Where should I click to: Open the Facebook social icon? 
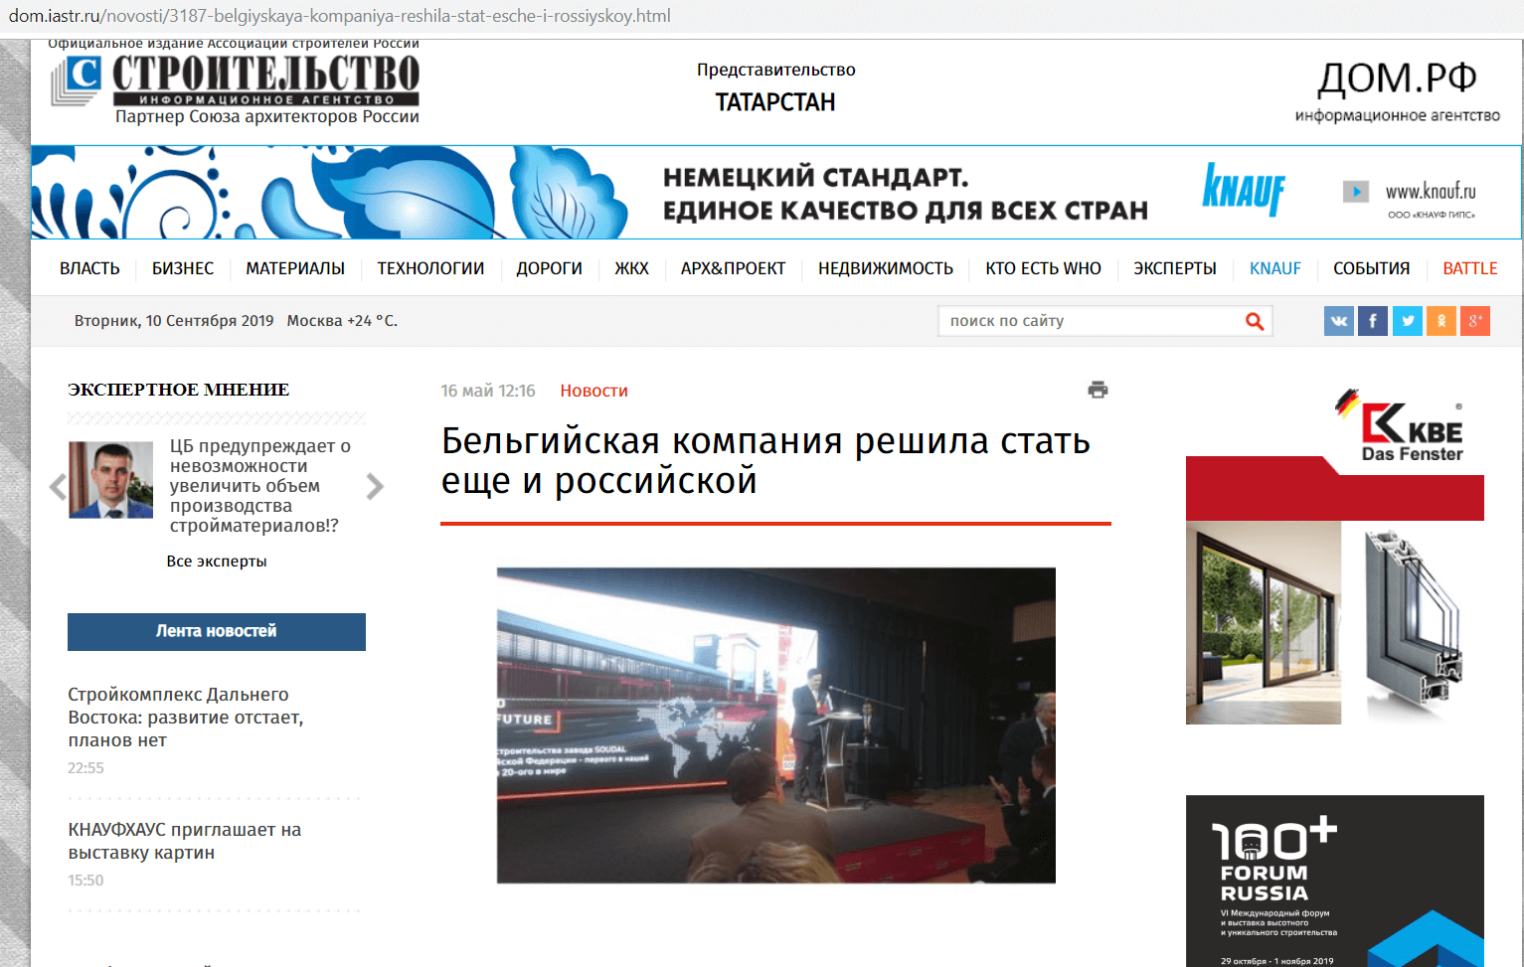(1373, 321)
